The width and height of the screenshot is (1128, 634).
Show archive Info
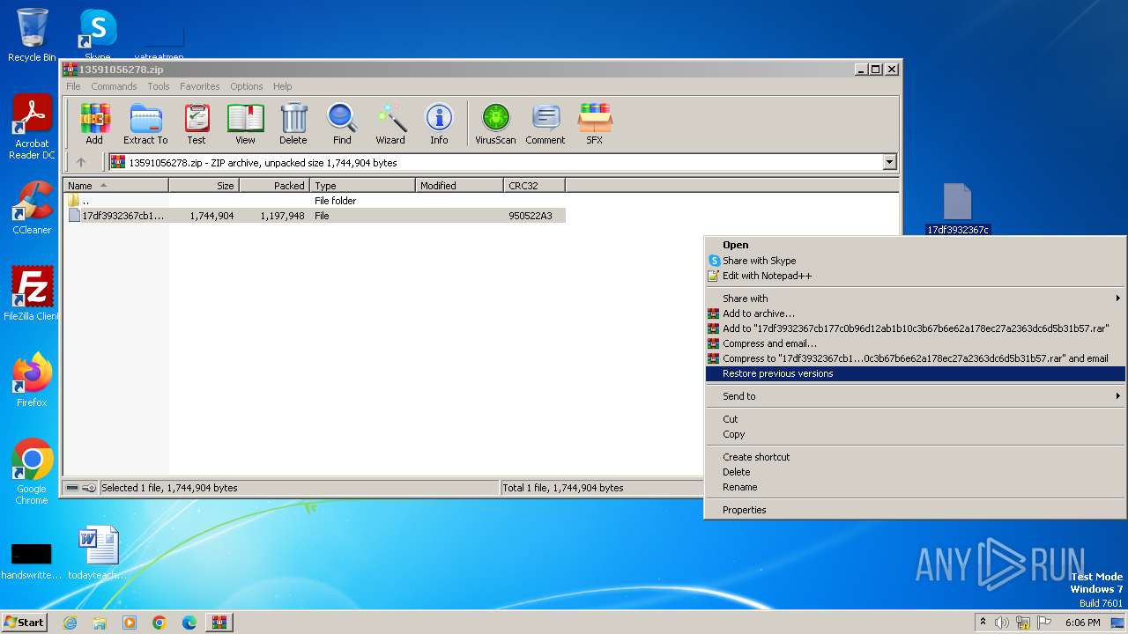click(439, 124)
